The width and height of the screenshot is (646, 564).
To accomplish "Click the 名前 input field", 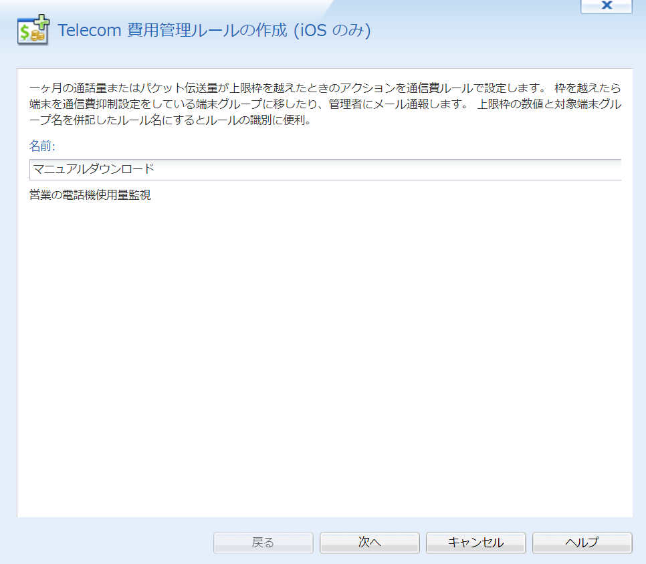I will (325, 170).
